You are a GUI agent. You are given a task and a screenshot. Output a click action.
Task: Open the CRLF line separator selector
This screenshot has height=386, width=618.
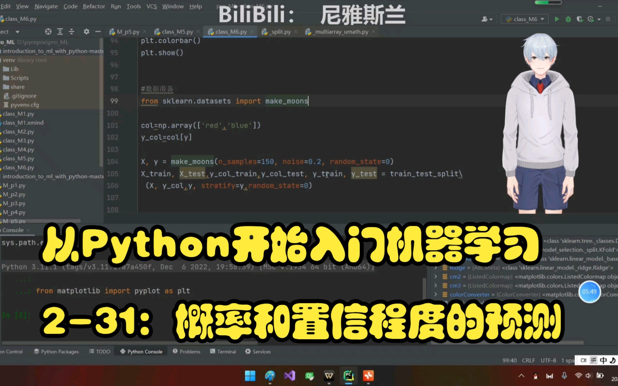pyautogui.click(x=528, y=360)
